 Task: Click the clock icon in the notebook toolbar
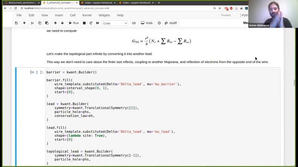coord(159,23)
